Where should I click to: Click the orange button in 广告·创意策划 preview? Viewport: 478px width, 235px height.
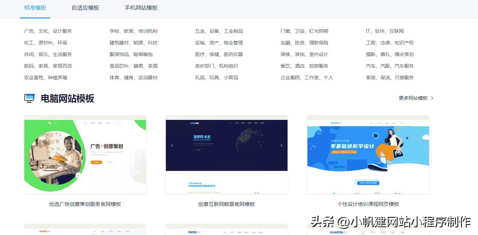(x=96, y=162)
